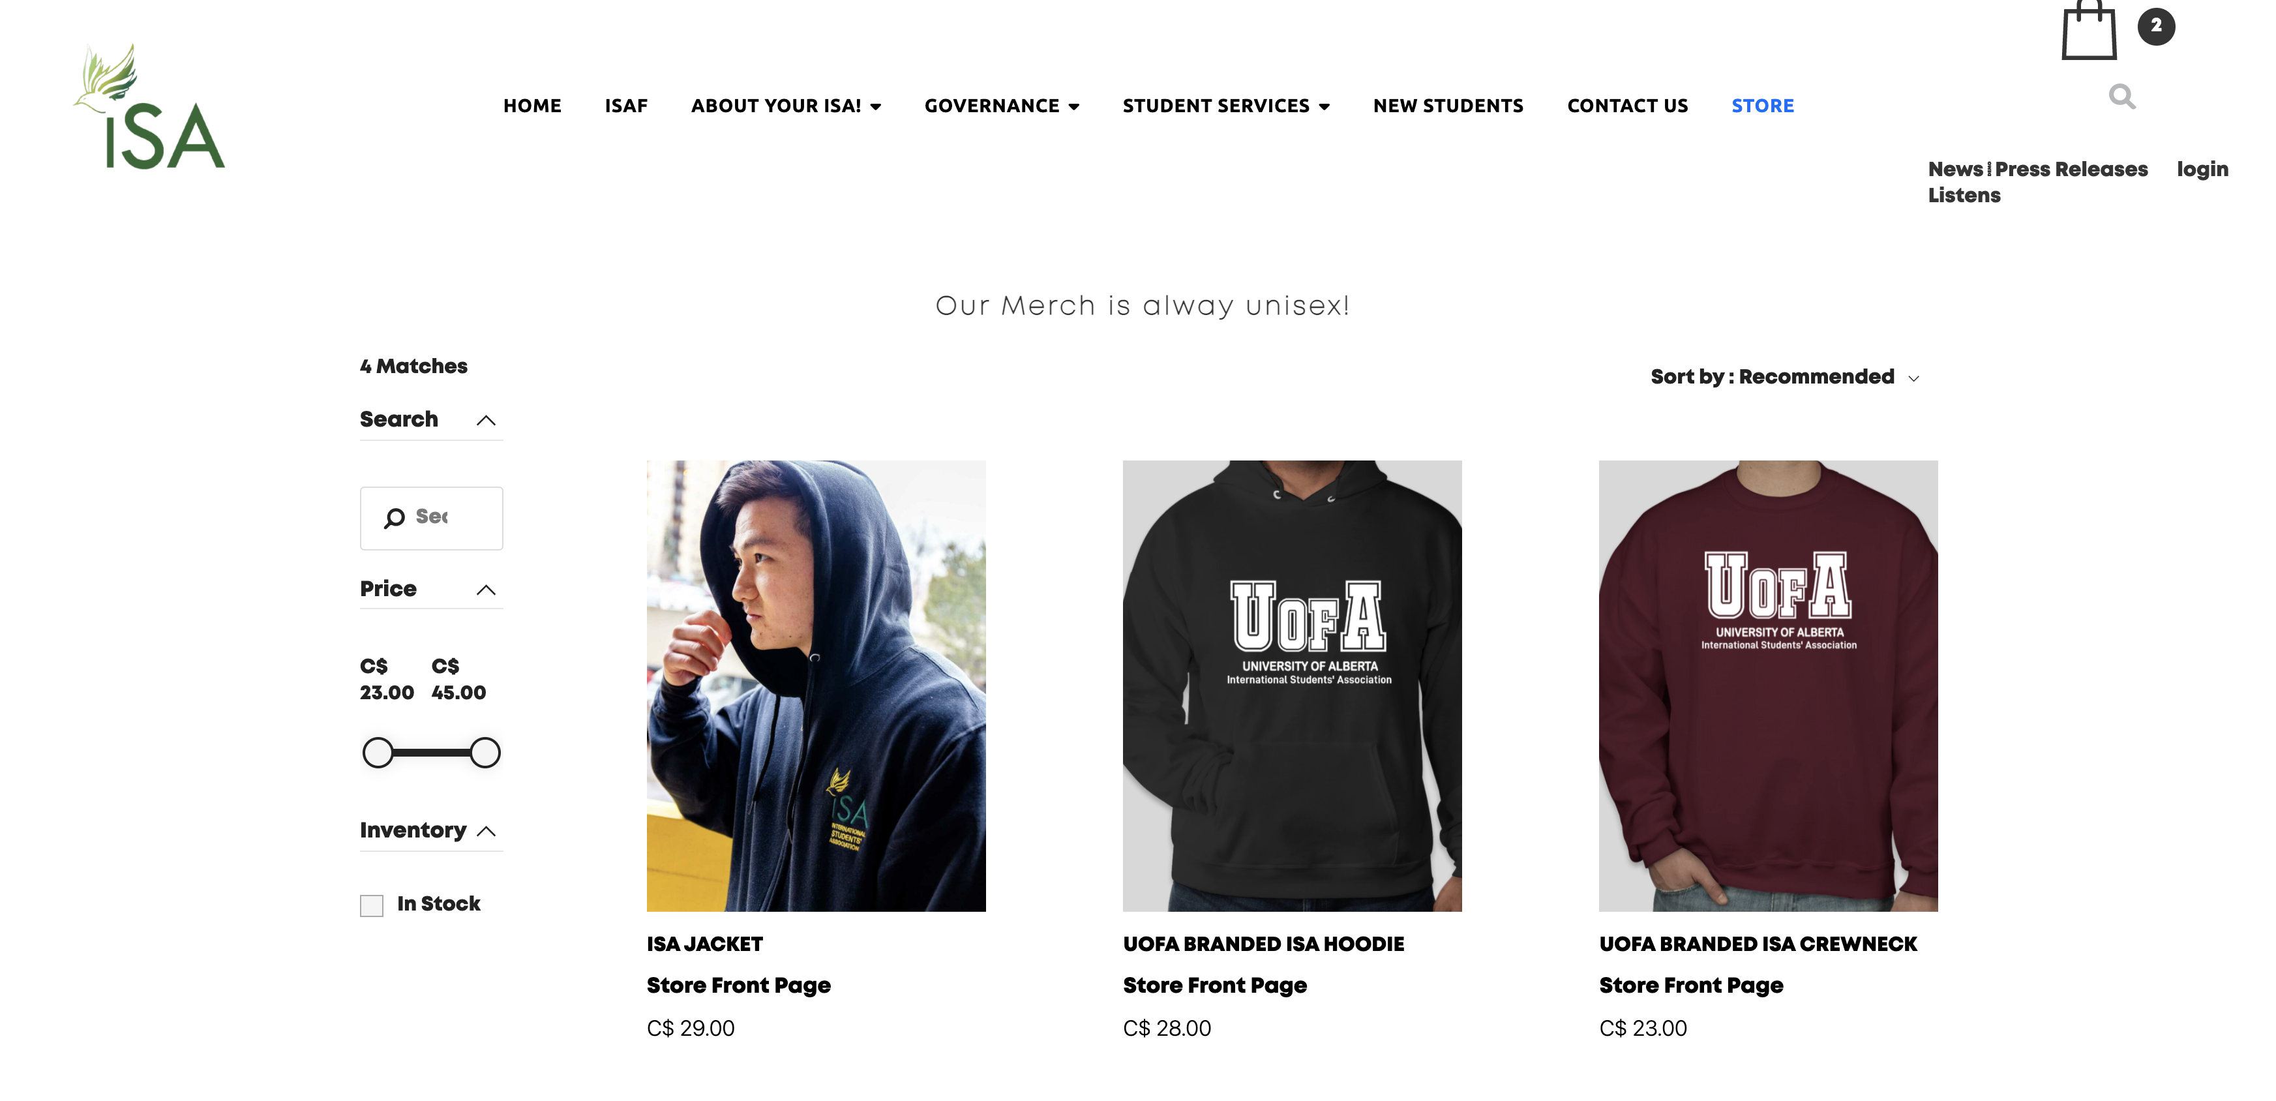Open the UofA Branded ISA Hoodie image
Screen dimensions: 2276x1101
click(x=1292, y=686)
